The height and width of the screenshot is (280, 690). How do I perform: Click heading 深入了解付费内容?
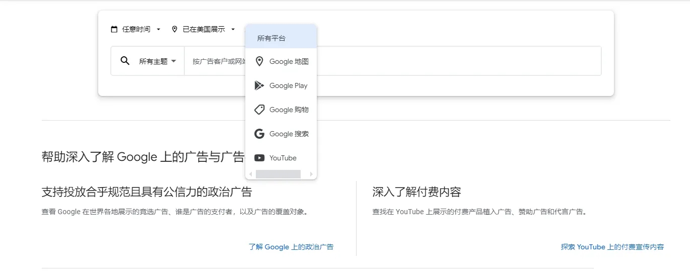pyautogui.click(x=417, y=192)
